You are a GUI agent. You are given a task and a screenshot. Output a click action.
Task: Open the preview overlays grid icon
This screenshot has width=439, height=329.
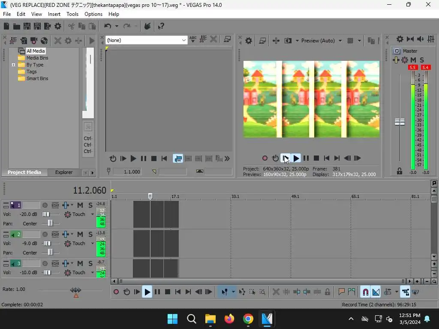tap(350, 41)
